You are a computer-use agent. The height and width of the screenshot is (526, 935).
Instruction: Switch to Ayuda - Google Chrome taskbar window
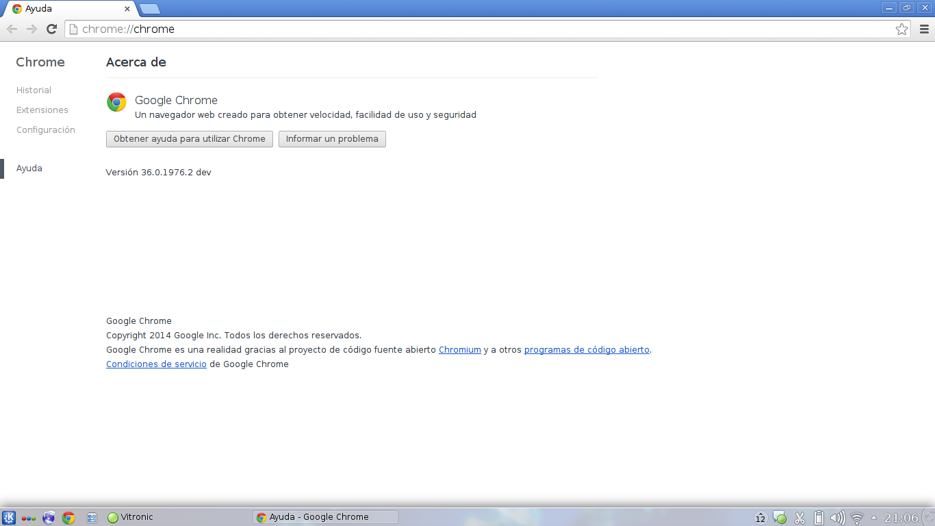click(325, 517)
